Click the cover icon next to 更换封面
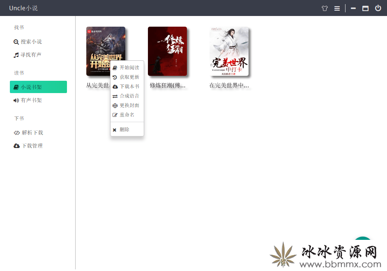The height and width of the screenshot is (271, 387). [x=115, y=106]
